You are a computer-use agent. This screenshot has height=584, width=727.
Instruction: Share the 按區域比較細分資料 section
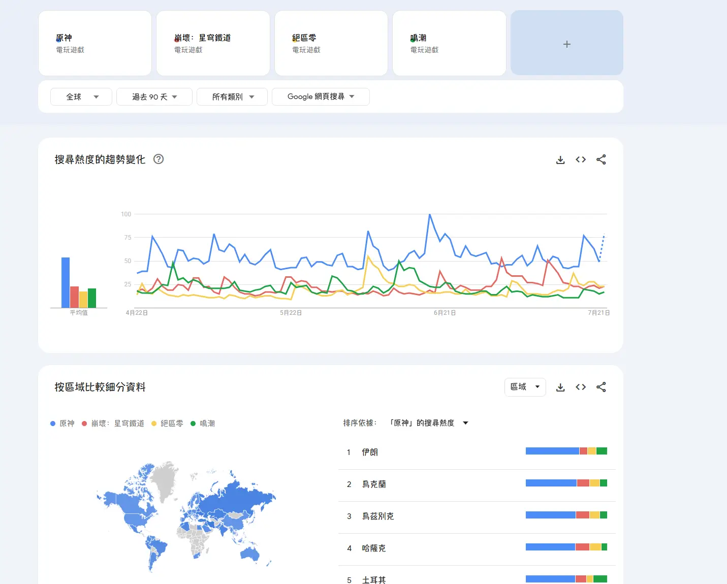601,387
